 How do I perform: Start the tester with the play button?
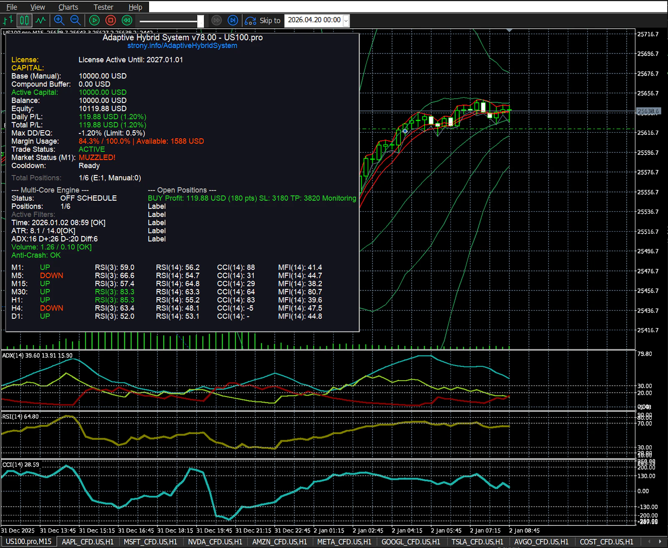[x=94, y=20]
